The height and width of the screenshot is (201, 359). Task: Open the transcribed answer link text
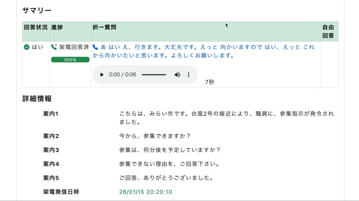[x=204, y=51]
